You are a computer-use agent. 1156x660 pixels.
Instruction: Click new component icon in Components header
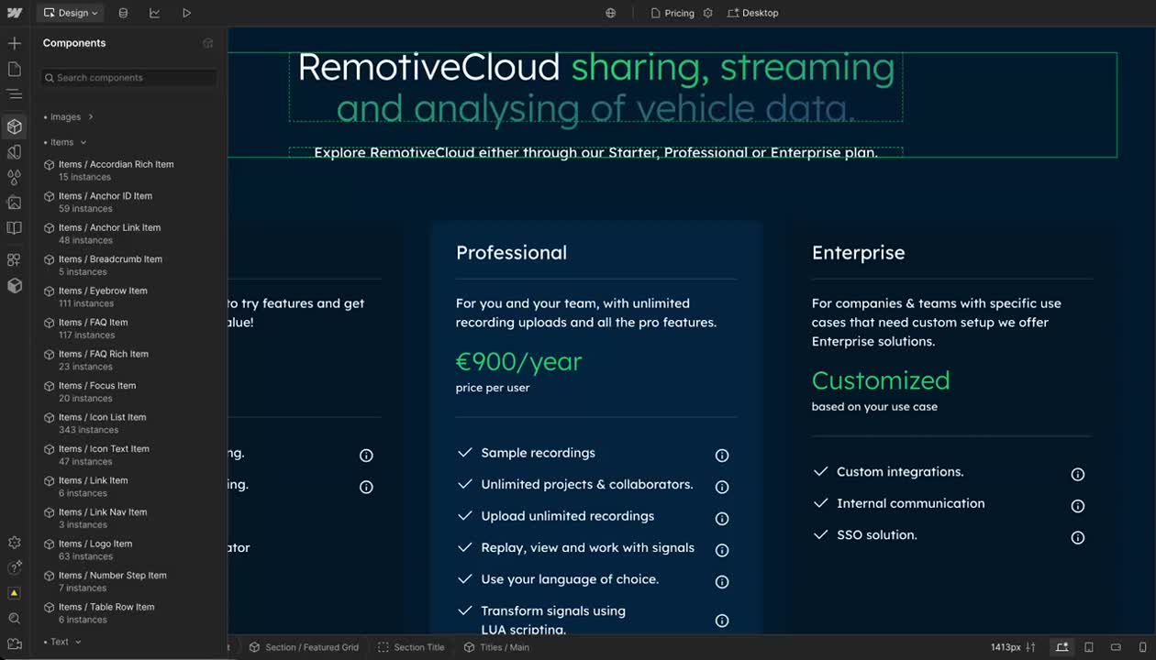pyautogui.click(x=207, y=43)
